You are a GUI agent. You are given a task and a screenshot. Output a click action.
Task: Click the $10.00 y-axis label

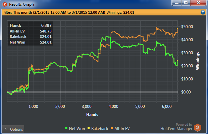[x=187, y=79]
